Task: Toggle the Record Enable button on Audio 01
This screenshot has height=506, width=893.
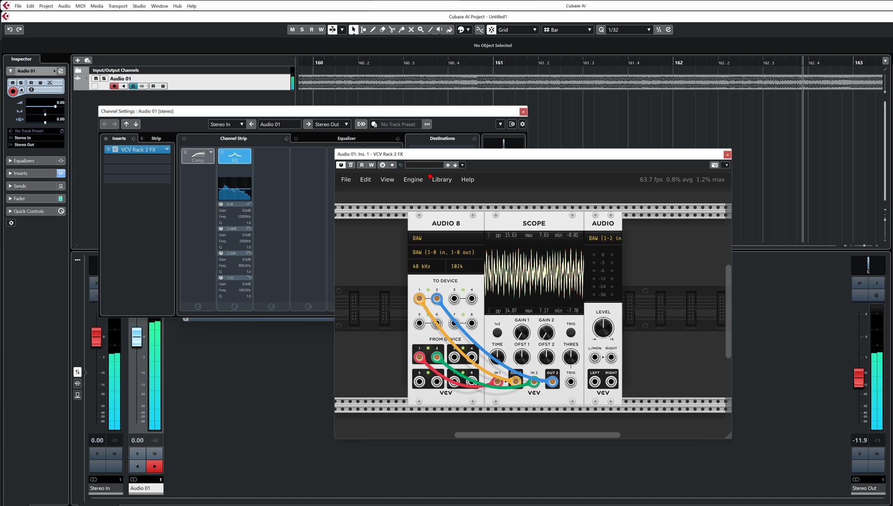Action: click(115, 86)
